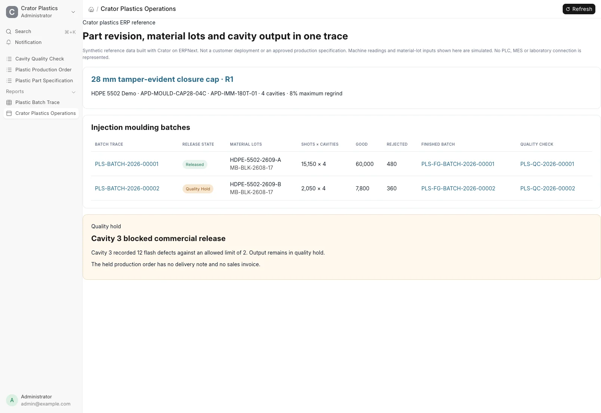The height and width of the screenshot is (413, 601).
Task: Open finished batch PLS-FG-BATCH-2026-00002
Action: coord(458,188)
